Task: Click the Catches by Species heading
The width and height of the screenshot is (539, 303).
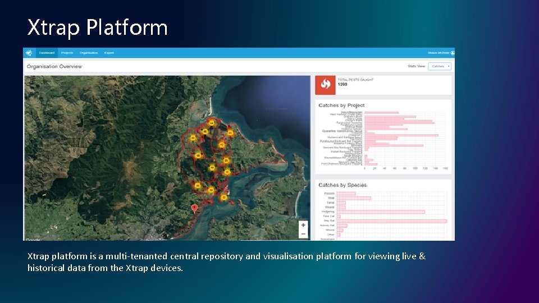Action: [x=342, y=185]
